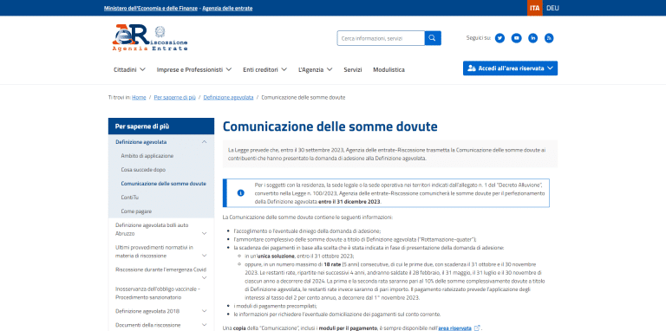This screenshot has height=331, width=666.
Task: Open Accedi all'area riservata dropdown
Action: pyautogui.click(x=510, y=68)
